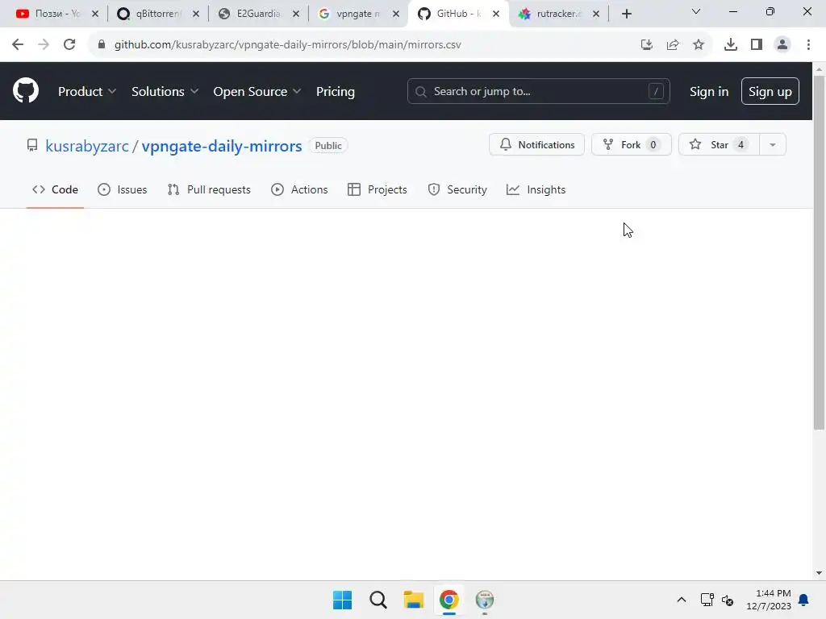826x619 pixels.
Task: Open File Explorer from the taskbar
Action: click(414, 600)
